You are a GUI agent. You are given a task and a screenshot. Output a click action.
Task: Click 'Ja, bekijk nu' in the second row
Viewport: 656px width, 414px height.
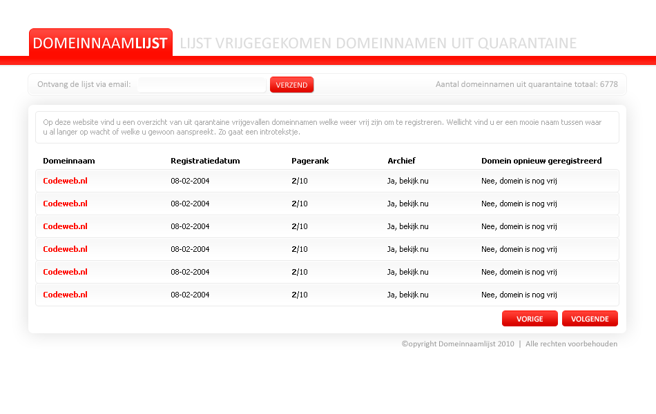408,204
